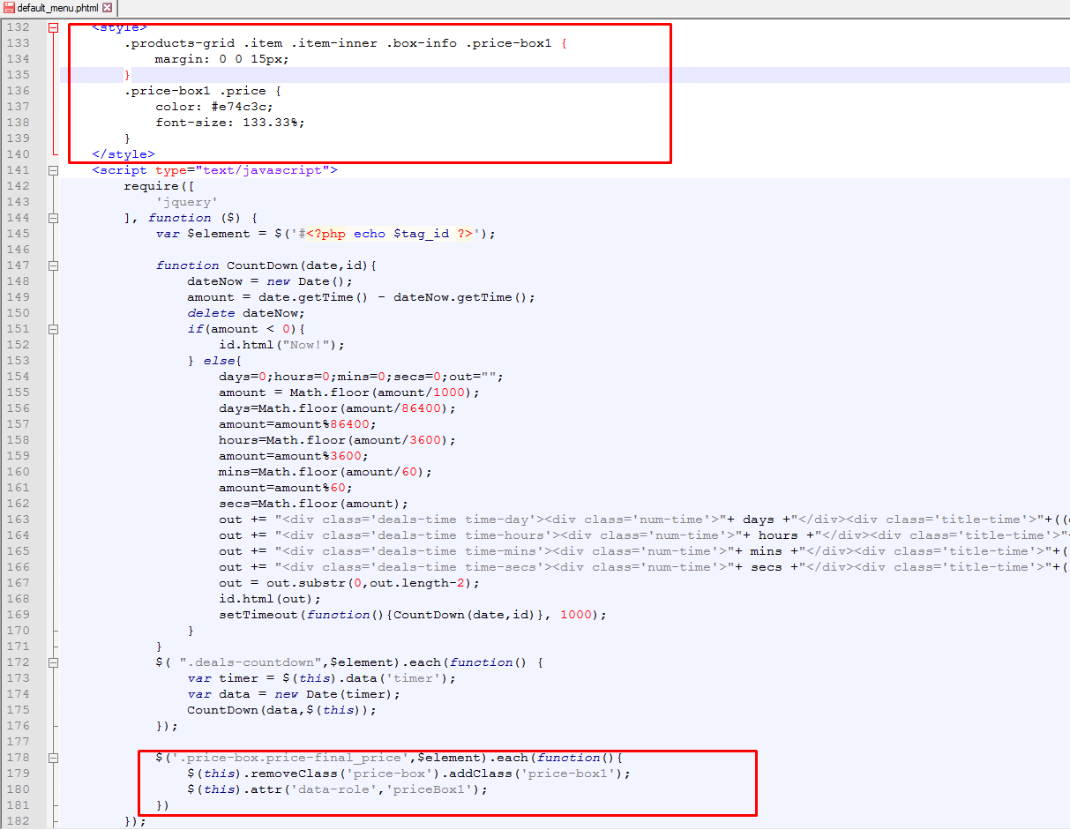Image resolution: width=1070 pixels, height=830 pixels.
Task: Place cursor in the 'jquery' string
Action: click(187, 202)
